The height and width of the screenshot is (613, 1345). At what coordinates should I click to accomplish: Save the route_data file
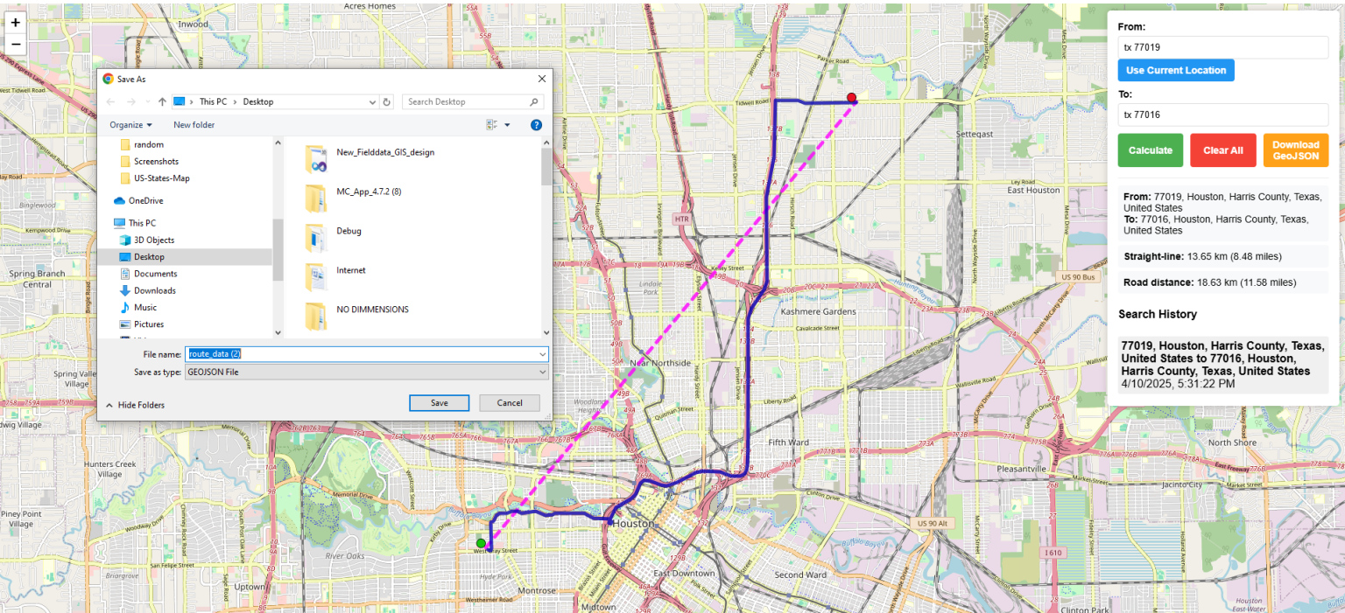pyautogui.click(x=439, y=402)
